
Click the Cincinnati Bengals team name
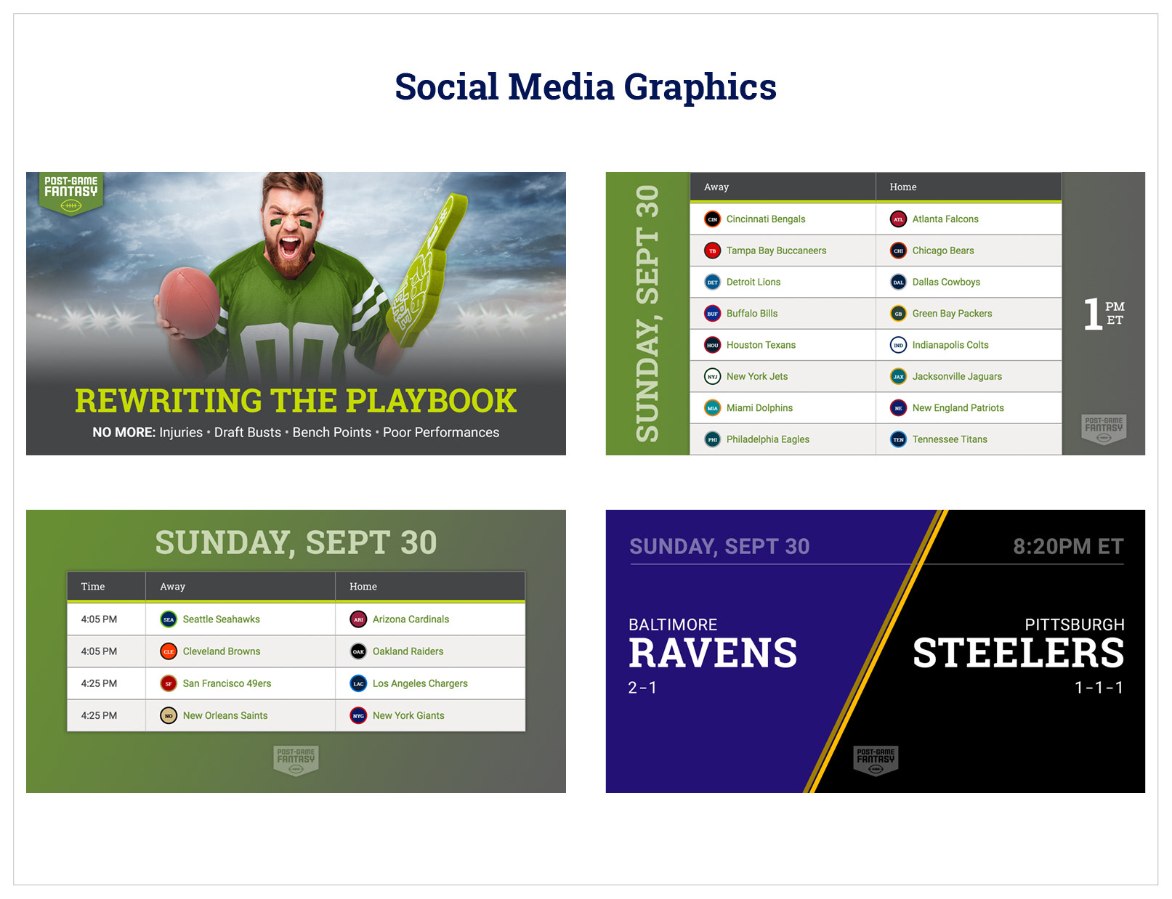(766, 219)
